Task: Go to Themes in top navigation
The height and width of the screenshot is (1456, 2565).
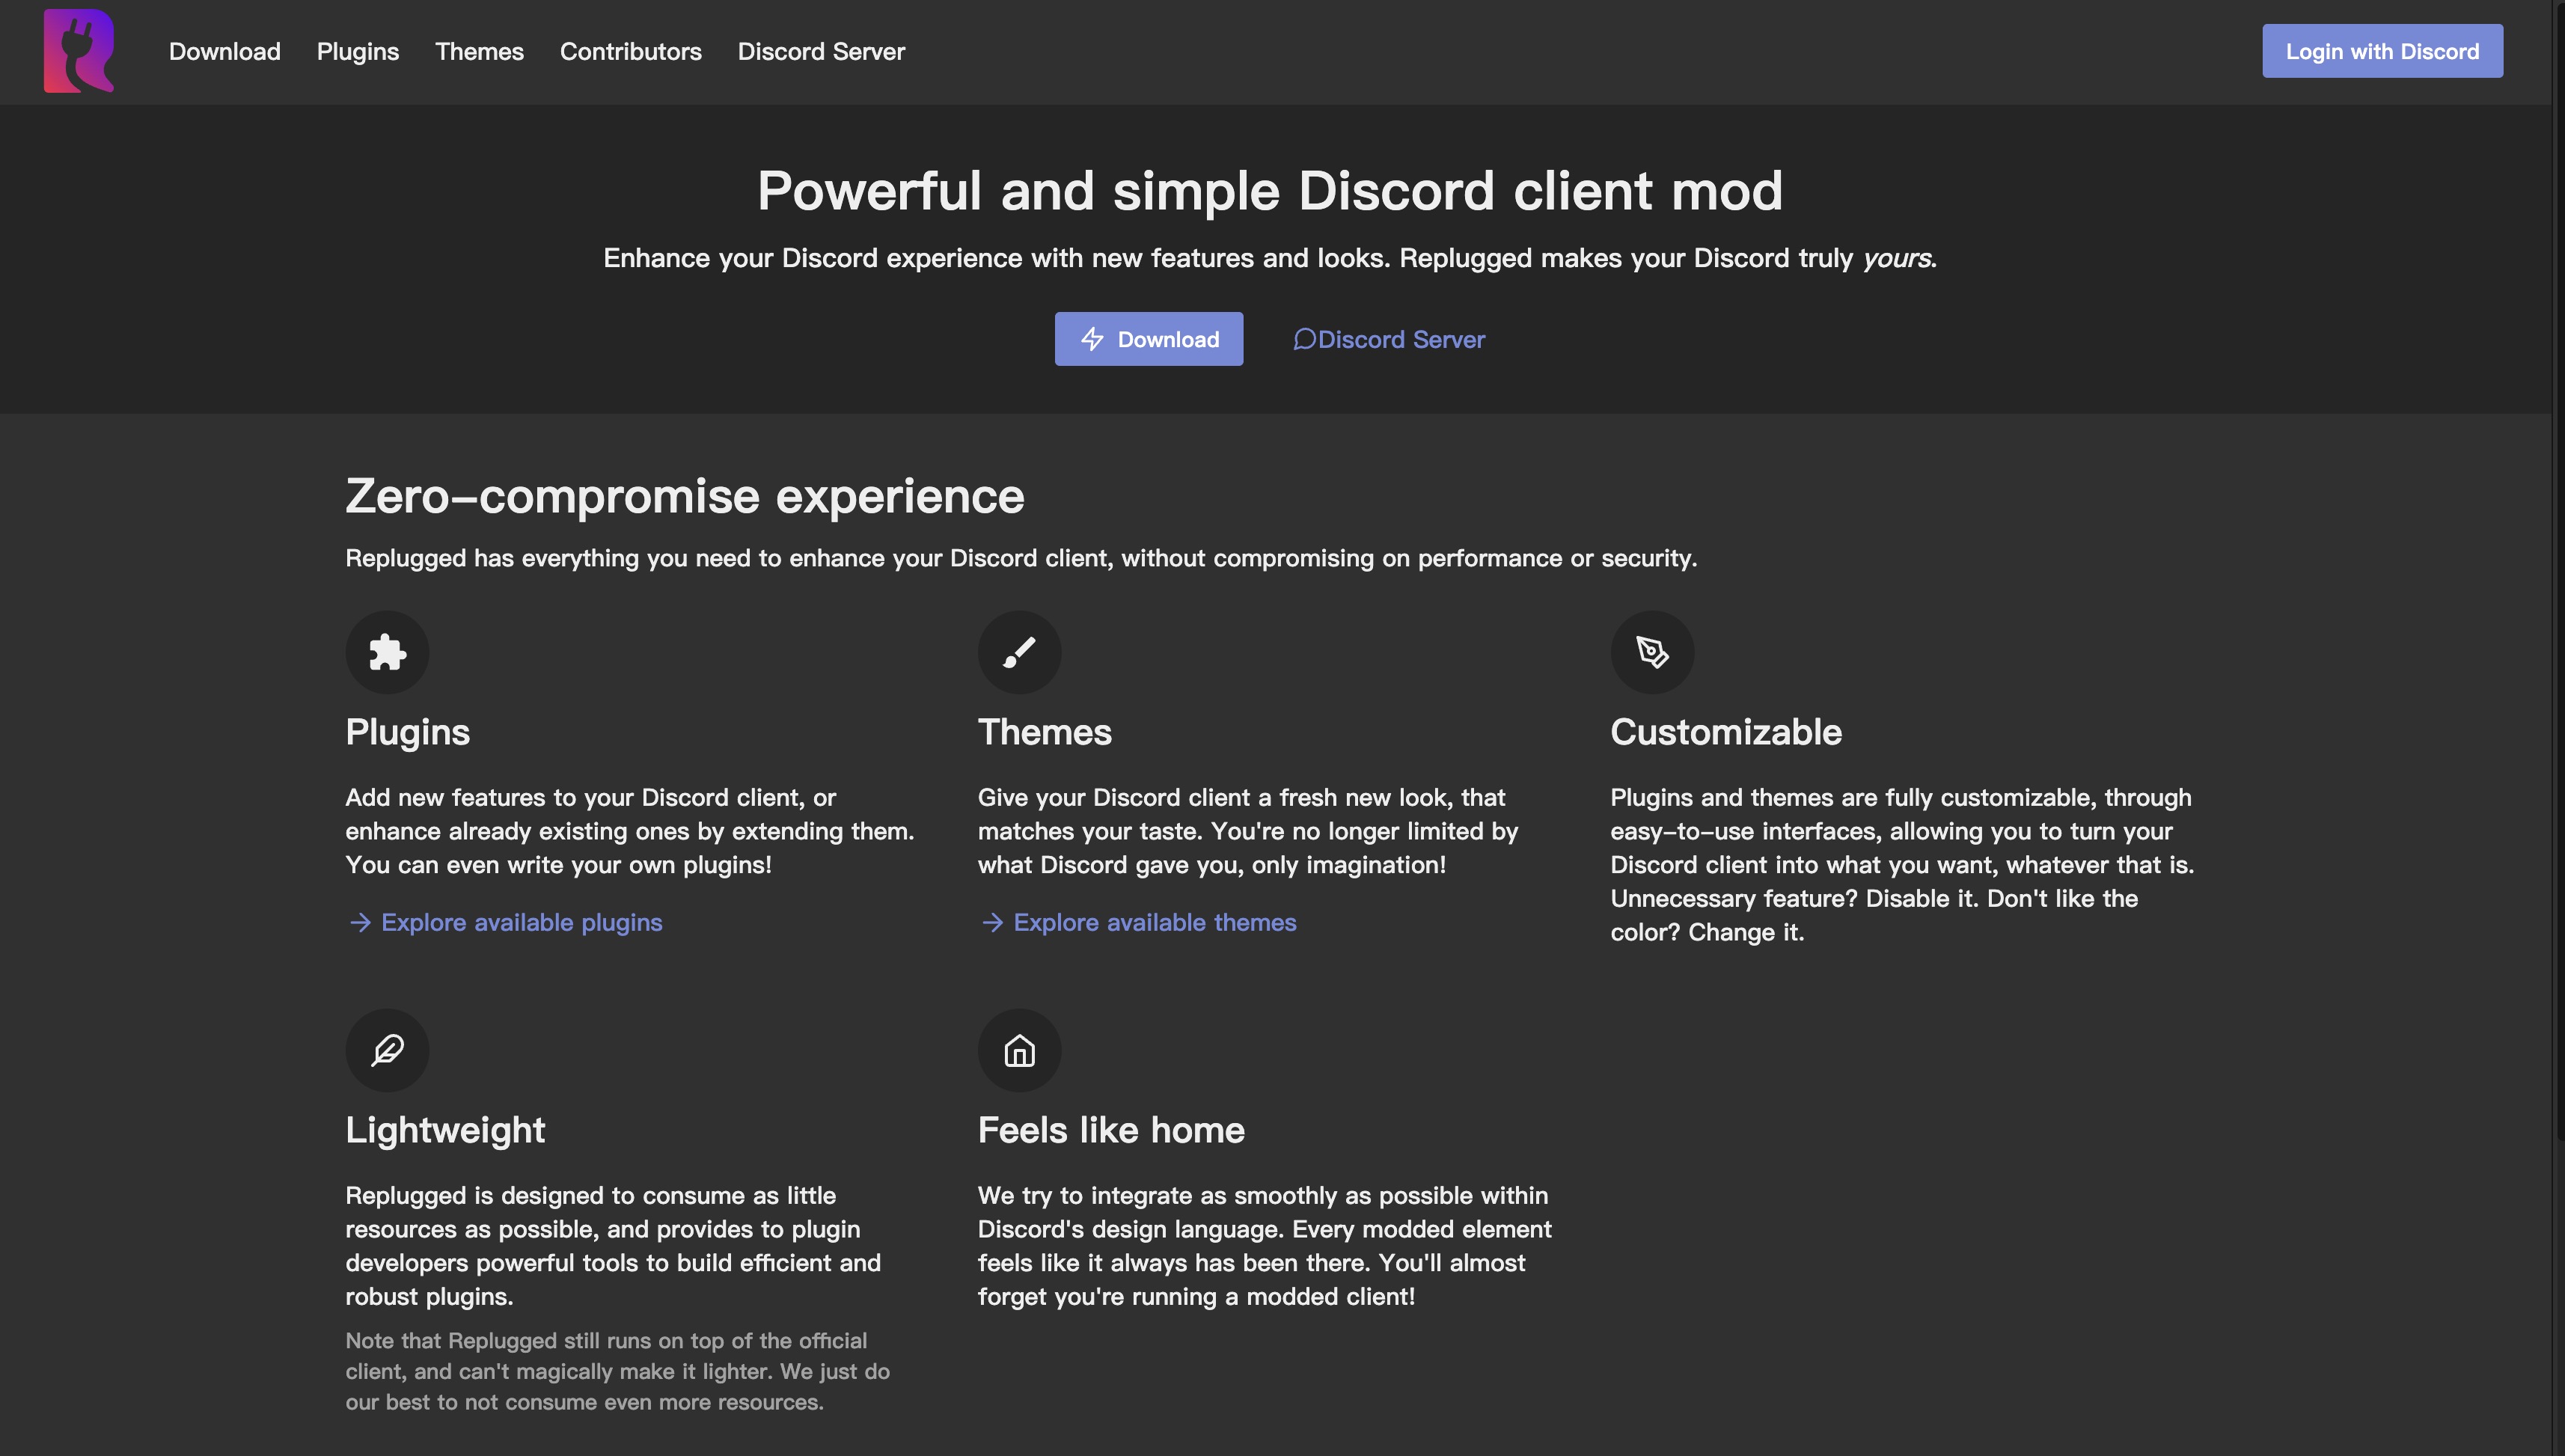Action: (x=479, y=51)
